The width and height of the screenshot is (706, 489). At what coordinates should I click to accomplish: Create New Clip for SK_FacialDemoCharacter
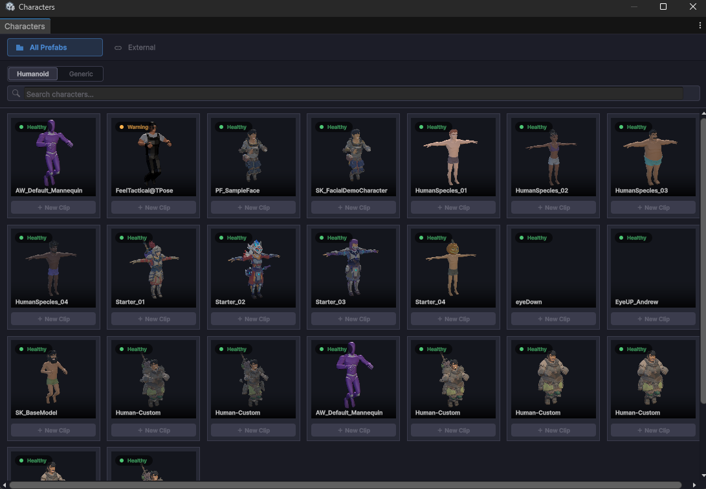pyautogui.click(x=353, y=208)
